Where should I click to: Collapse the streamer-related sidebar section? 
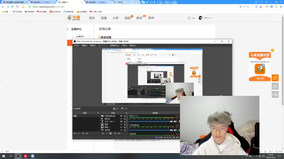tap(90, 36)
